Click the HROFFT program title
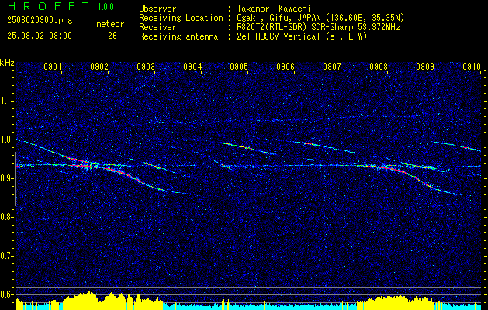488x310 pixels. 48,6
